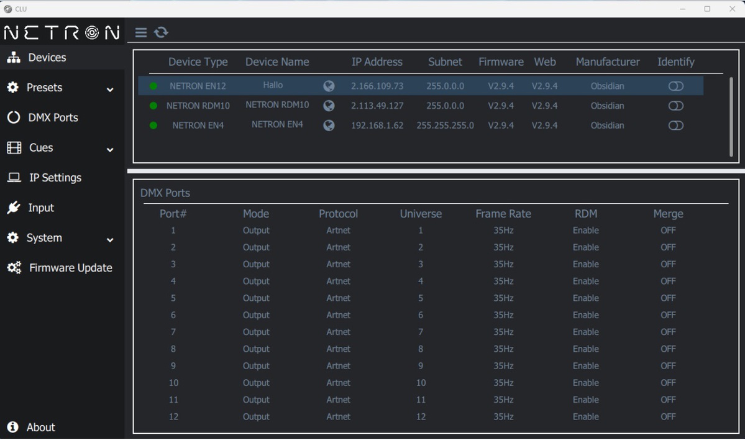Click the CLU app icon in the title bar
The width and height of the screenshot is (745, 440).
coord(7,9)
